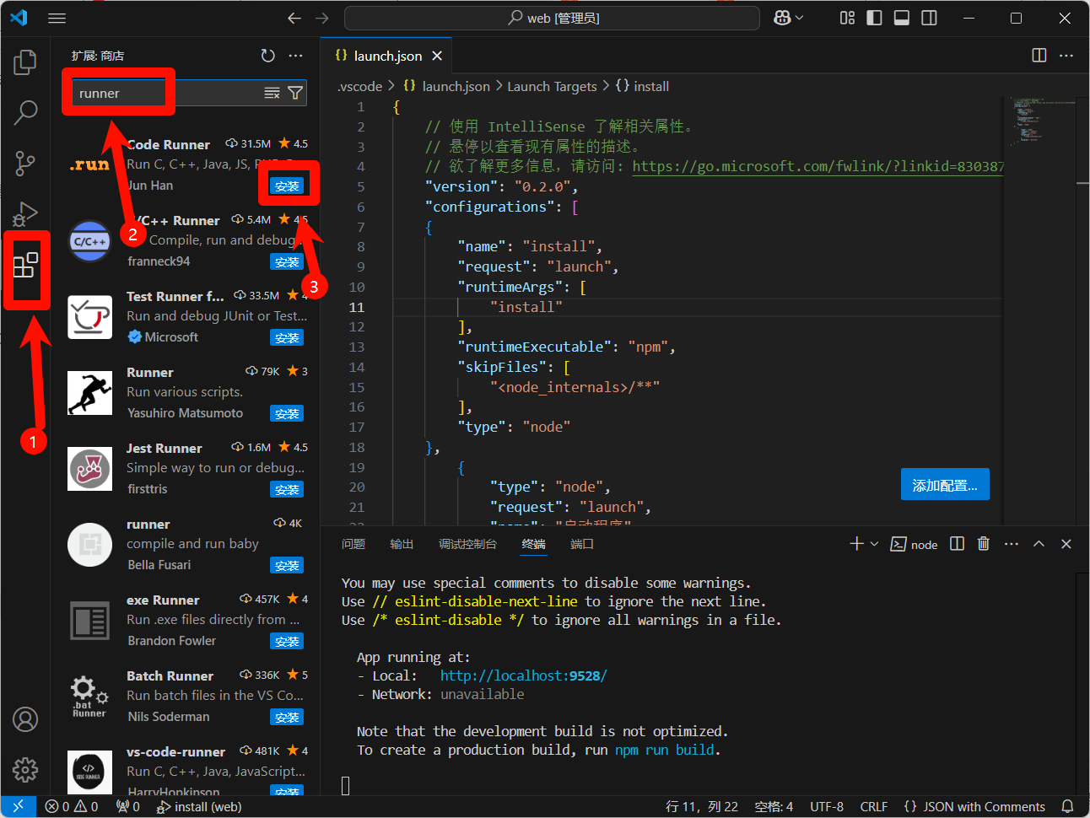Viewport: 1090px width, 818px height.
Task: Show errors and warnings count
Action: click(x=72, y=807)
